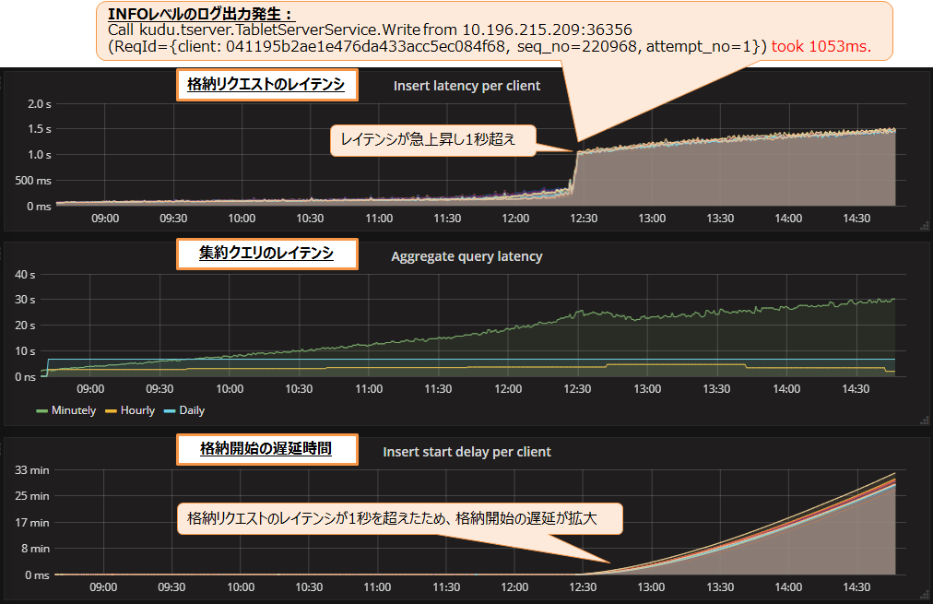Toggle the Minutely series in the legend
Screen dimensions: 933x604
pyautogui.click(x=74, y=410)
